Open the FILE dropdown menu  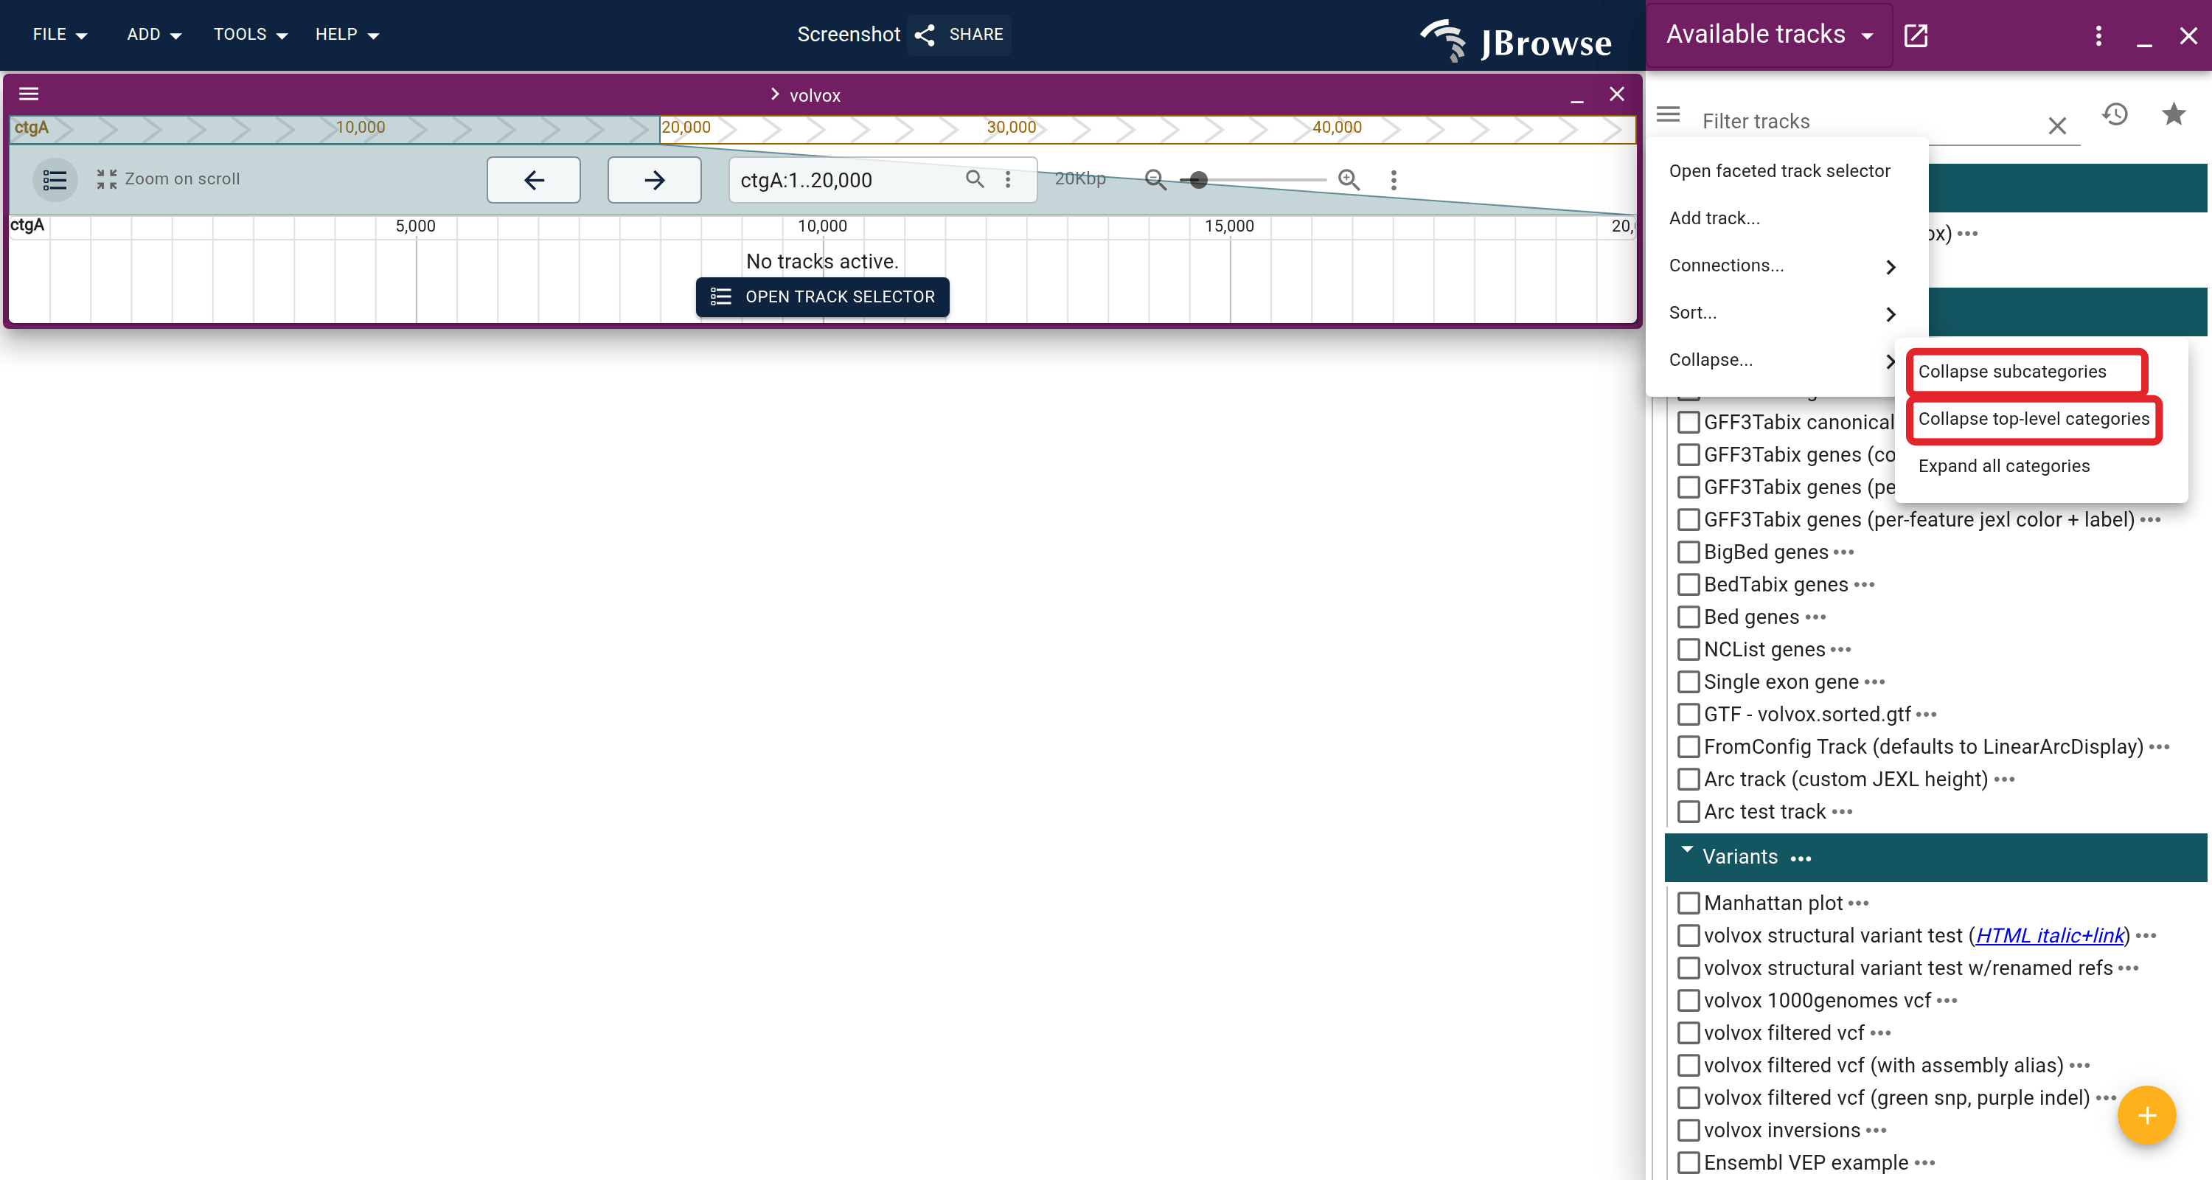pyautogui.click(x=59, y=35)
